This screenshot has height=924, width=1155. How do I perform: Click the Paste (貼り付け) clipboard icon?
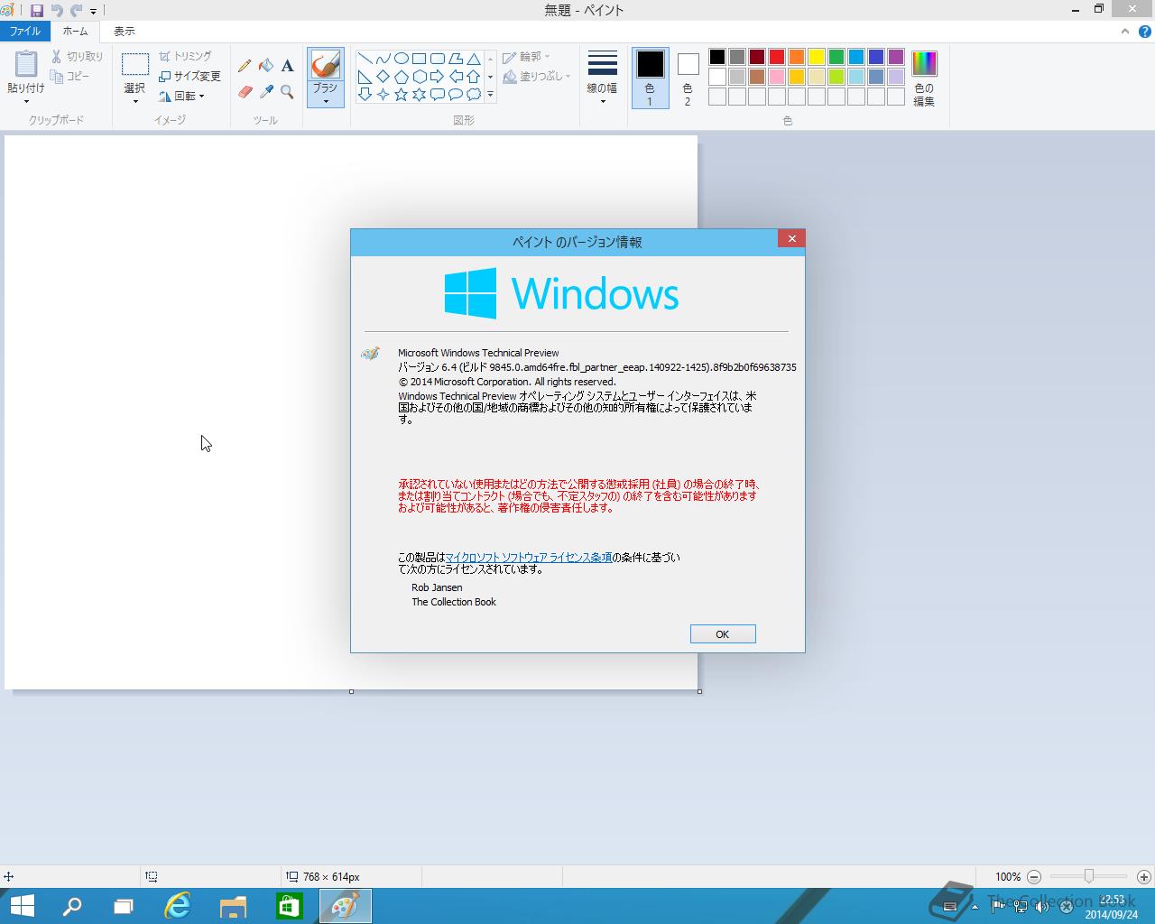(26, 65)
